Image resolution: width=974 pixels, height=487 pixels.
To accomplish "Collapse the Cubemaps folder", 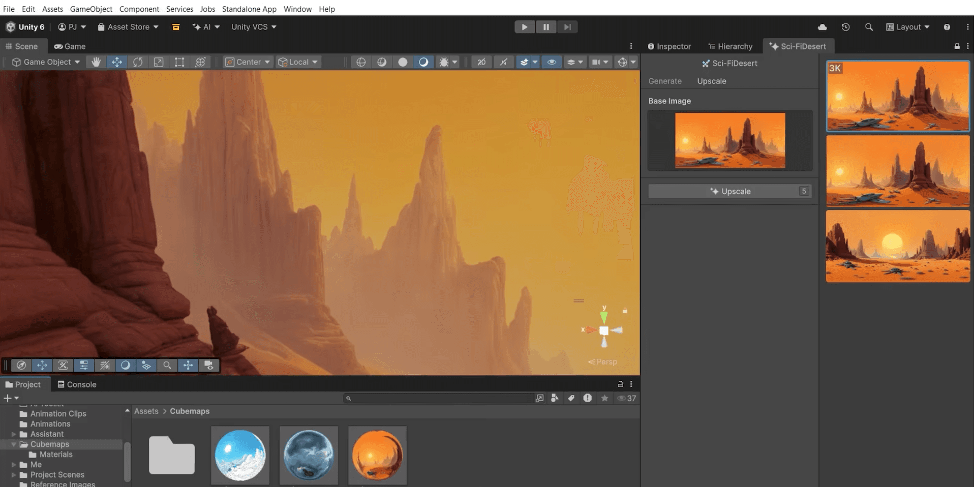I will tap(14, 444).
